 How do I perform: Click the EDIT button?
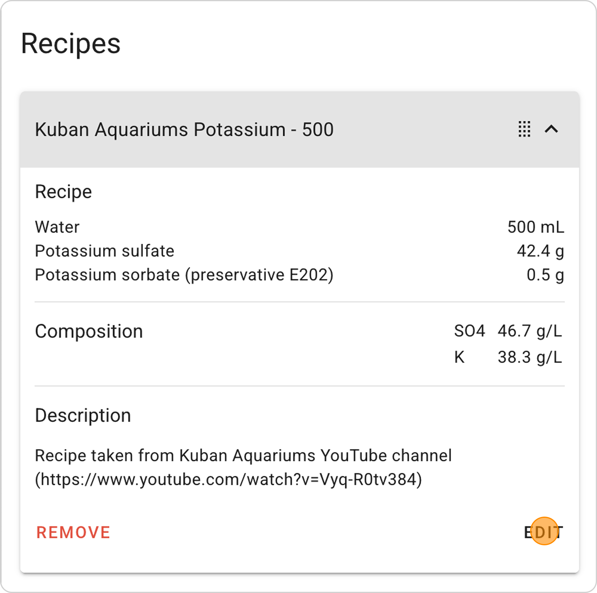point(544,532)
